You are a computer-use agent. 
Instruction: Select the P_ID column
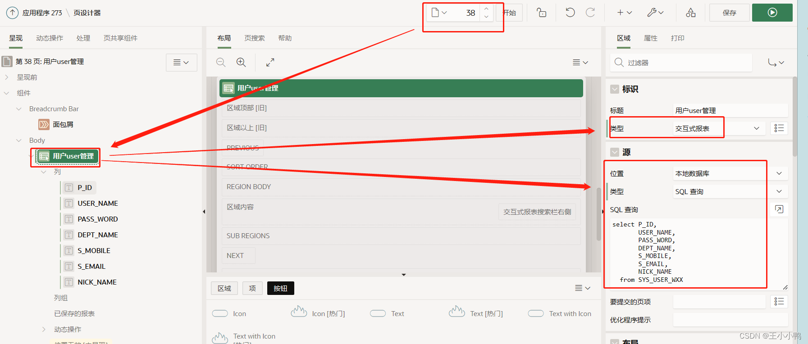[x=84, y=188]
